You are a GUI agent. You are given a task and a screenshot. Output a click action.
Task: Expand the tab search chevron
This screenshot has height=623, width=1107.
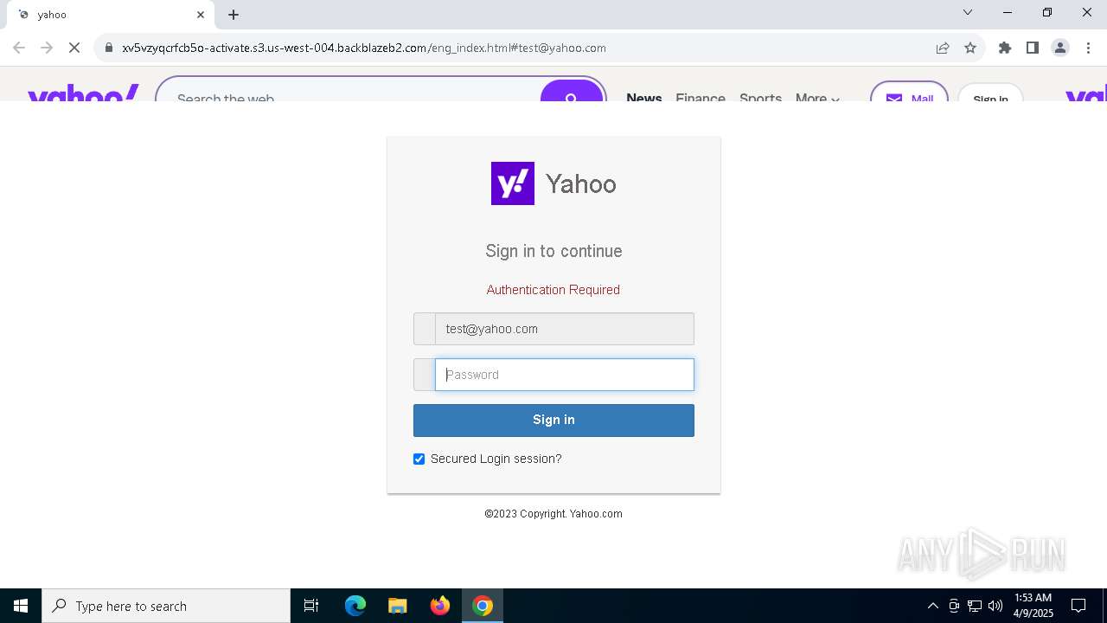968,12
